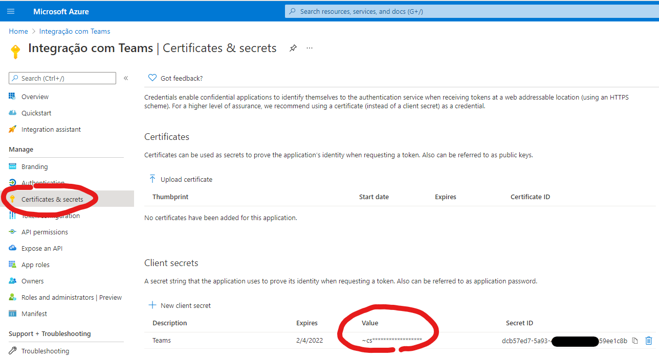Open Integração com Teams breadcrumb link

tap(75, 31)
